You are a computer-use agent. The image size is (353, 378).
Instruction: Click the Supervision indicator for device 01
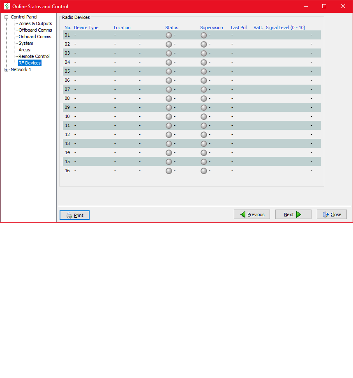[x=203, y=35]
